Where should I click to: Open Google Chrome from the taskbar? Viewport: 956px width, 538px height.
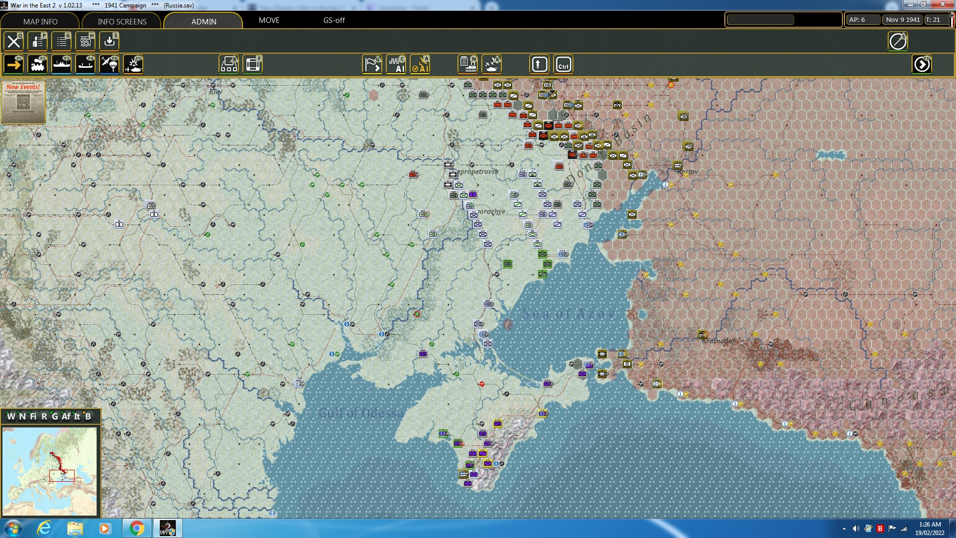tap(136, 528)
